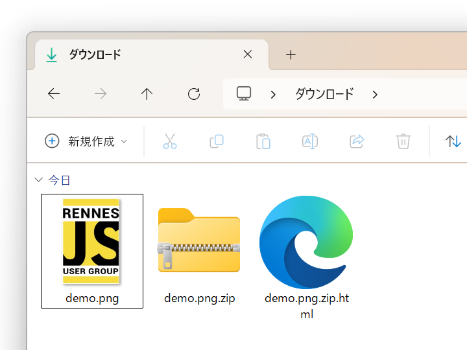
Task: Close the ダウンロード tab
Action: [248, 54]
